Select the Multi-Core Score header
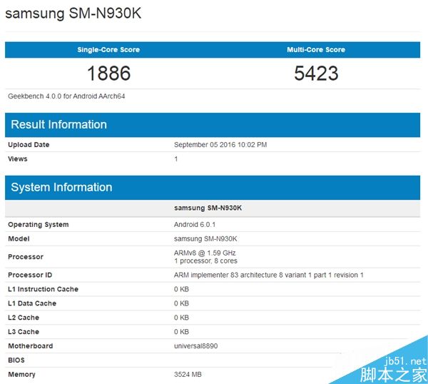This screenshot has height=384, width=428. tap(316, 50)
